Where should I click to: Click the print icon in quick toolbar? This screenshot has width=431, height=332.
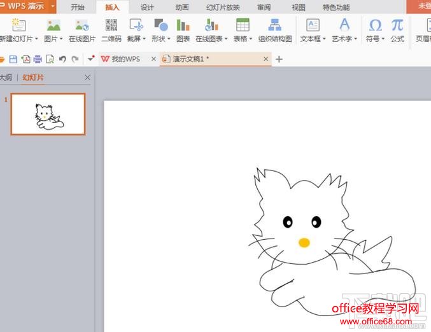(38, 59)
